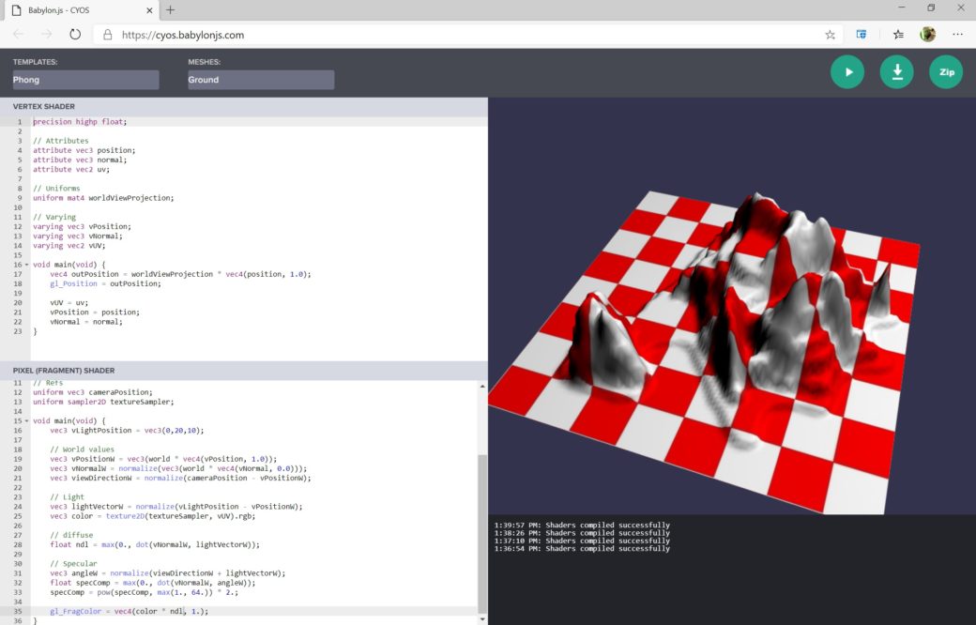This screenshot has height=625, width=976.
Task: Open the Templates dropdown showing Phong
Action: point(83,80)
